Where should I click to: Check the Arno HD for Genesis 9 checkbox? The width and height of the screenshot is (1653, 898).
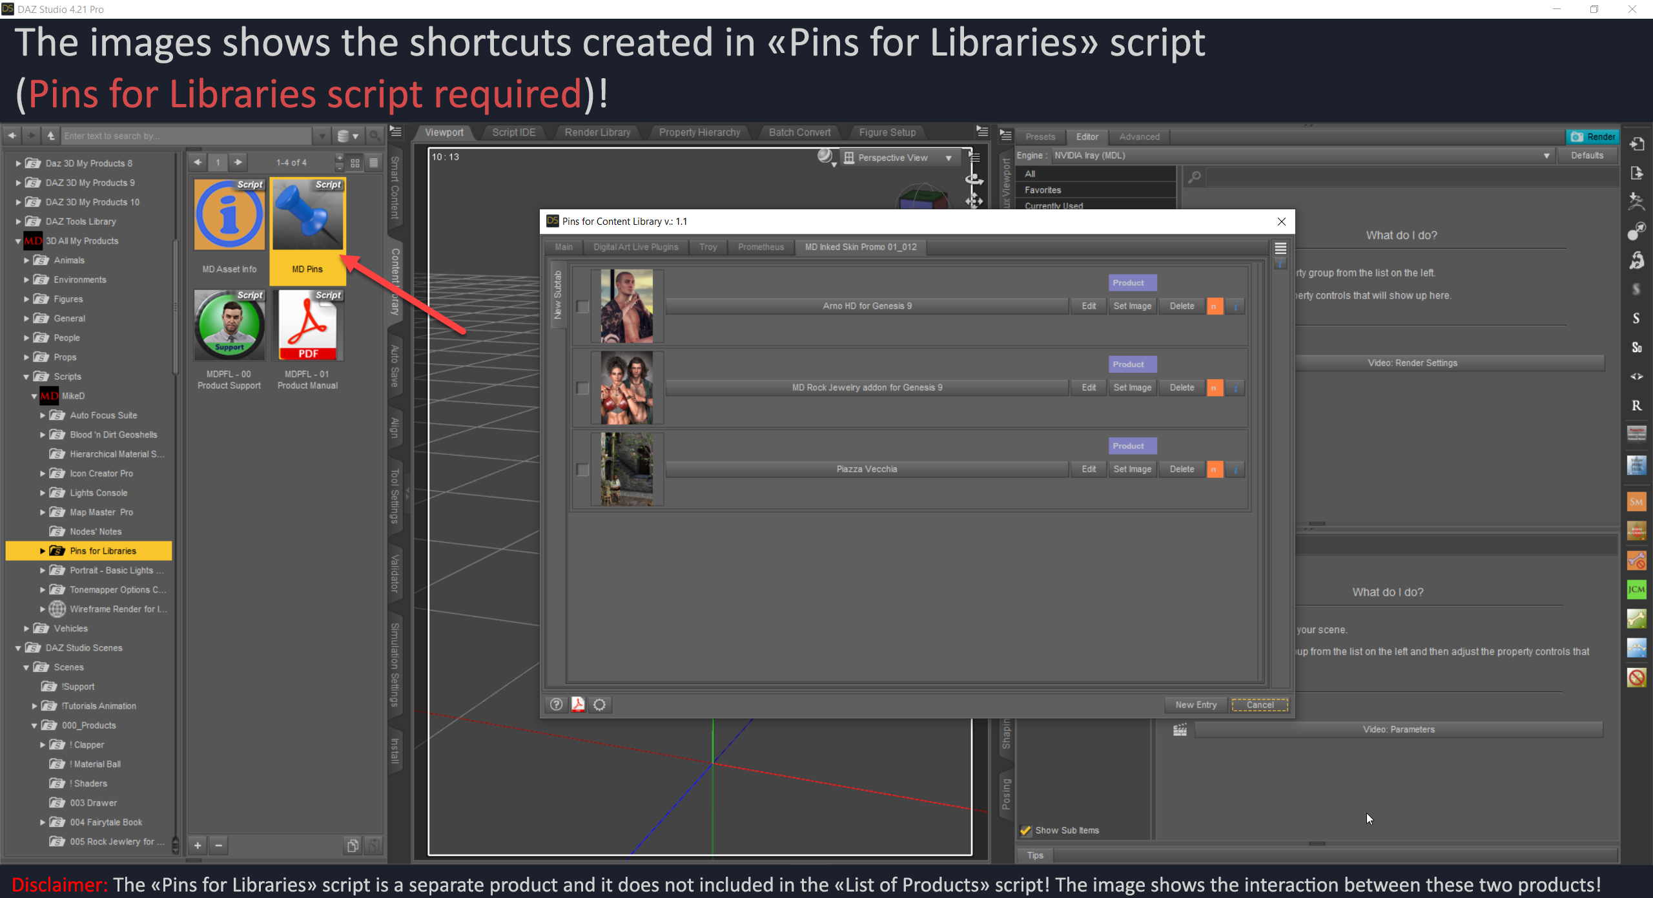pyautogui.click(x=582, y=307)
